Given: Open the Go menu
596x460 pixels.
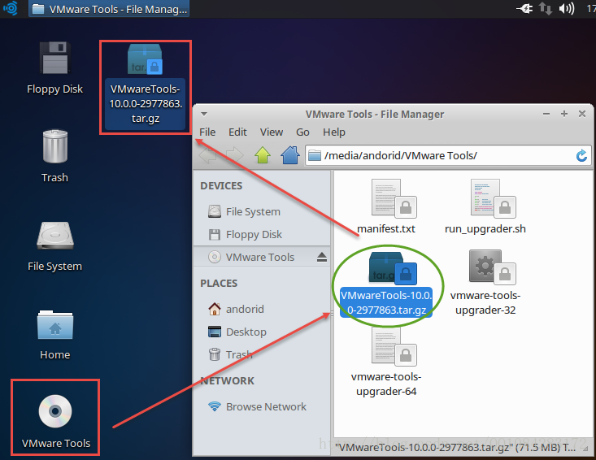Looking at the screenshot, I should tap(302, 132).
